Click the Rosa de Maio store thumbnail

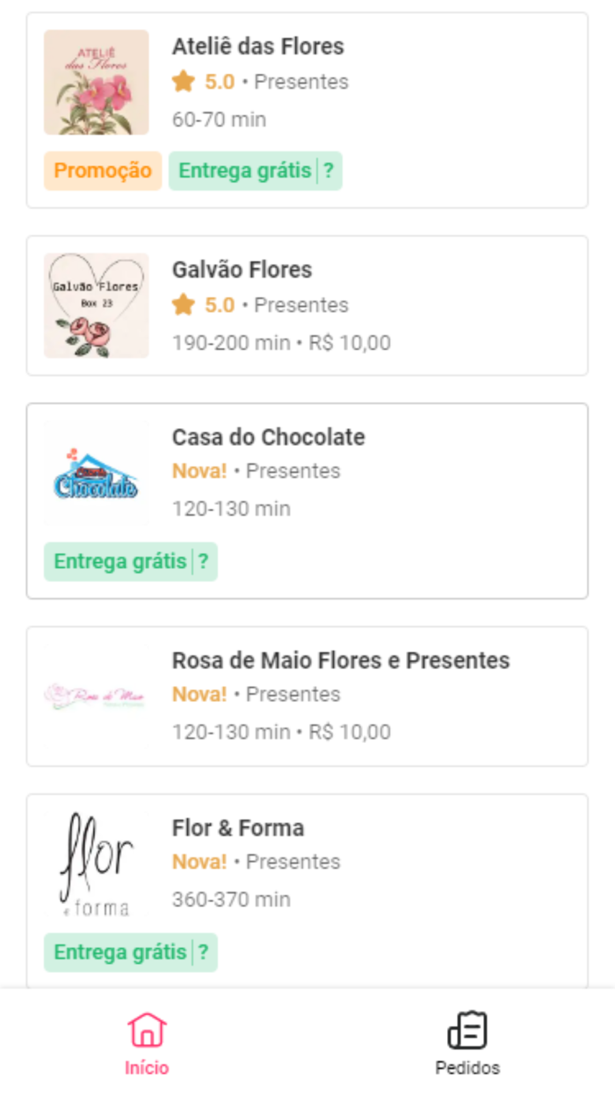[96, 695]
